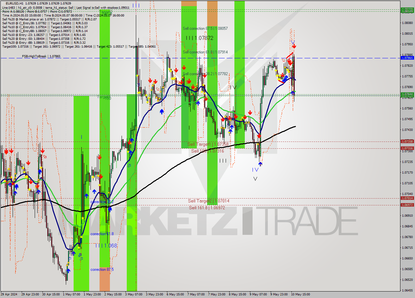This screenshot has height=298, width=415.
Task: Click 'Sell %10 @ C_Entry88: 1.08057' line
Action: pyautogui.click(x=45, y=31)
